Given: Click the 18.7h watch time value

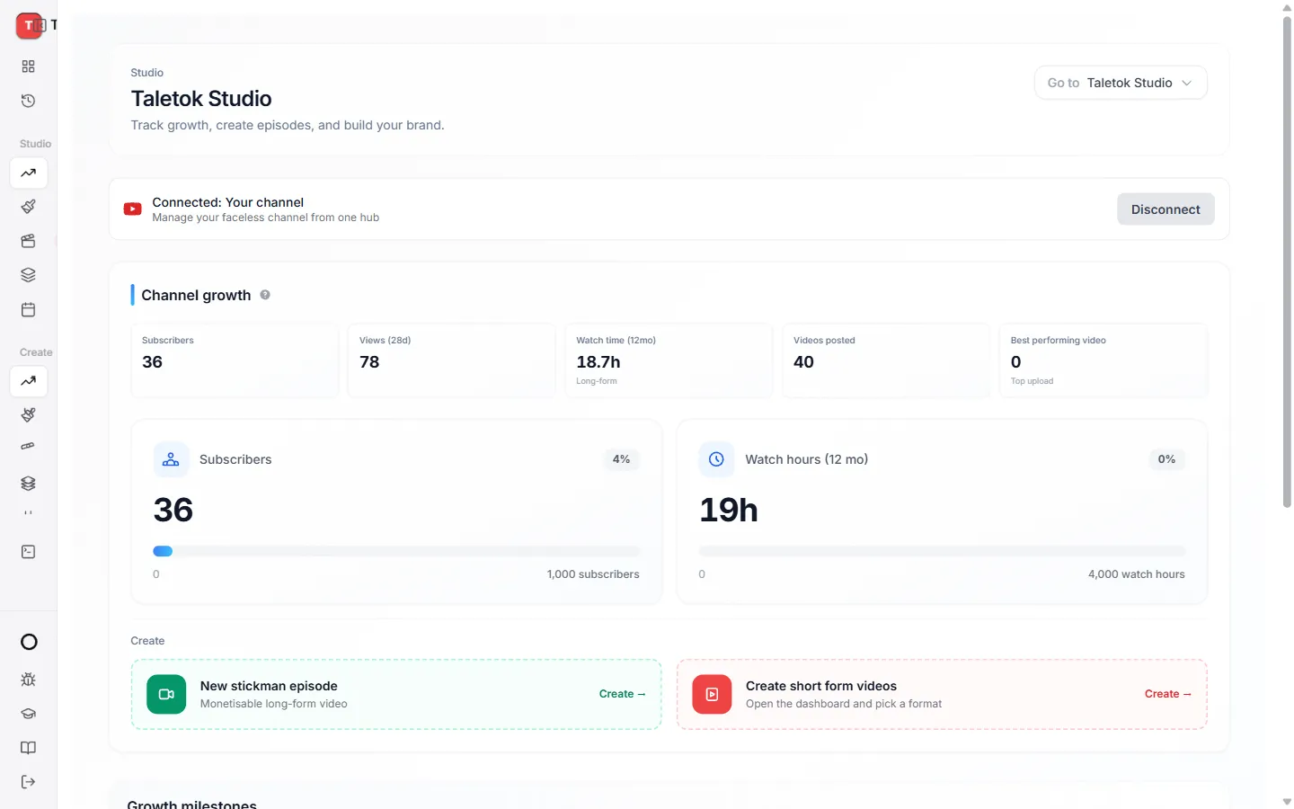Looking at the screenshot, I should (x=598, y=362).
